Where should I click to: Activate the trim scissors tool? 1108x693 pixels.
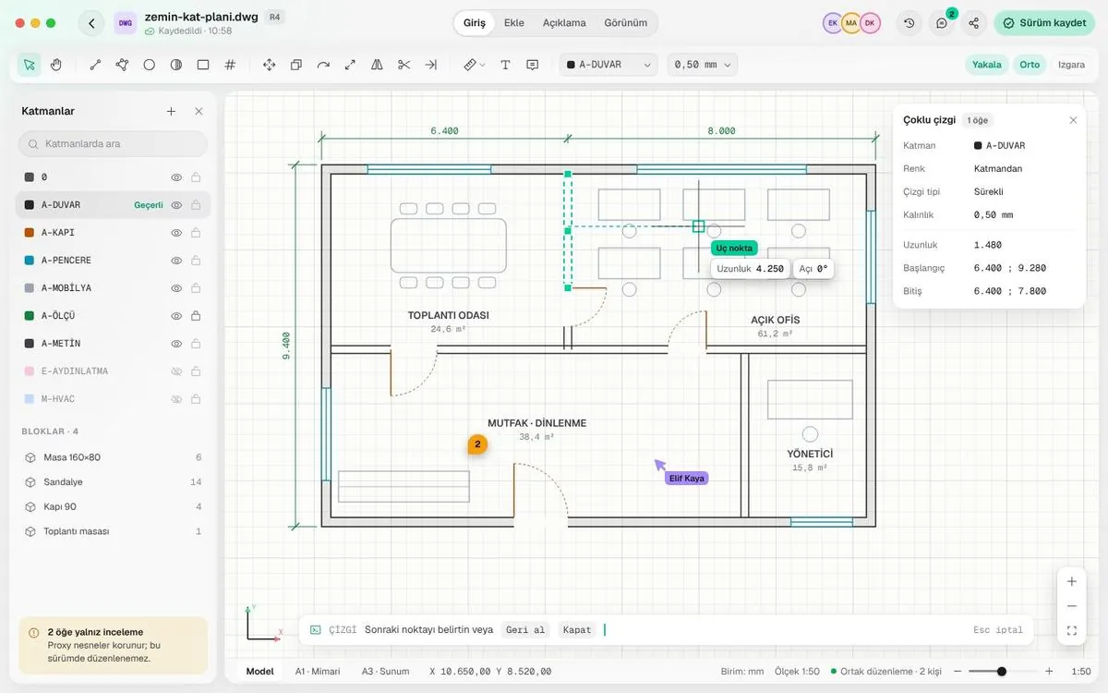pos(403,65)
